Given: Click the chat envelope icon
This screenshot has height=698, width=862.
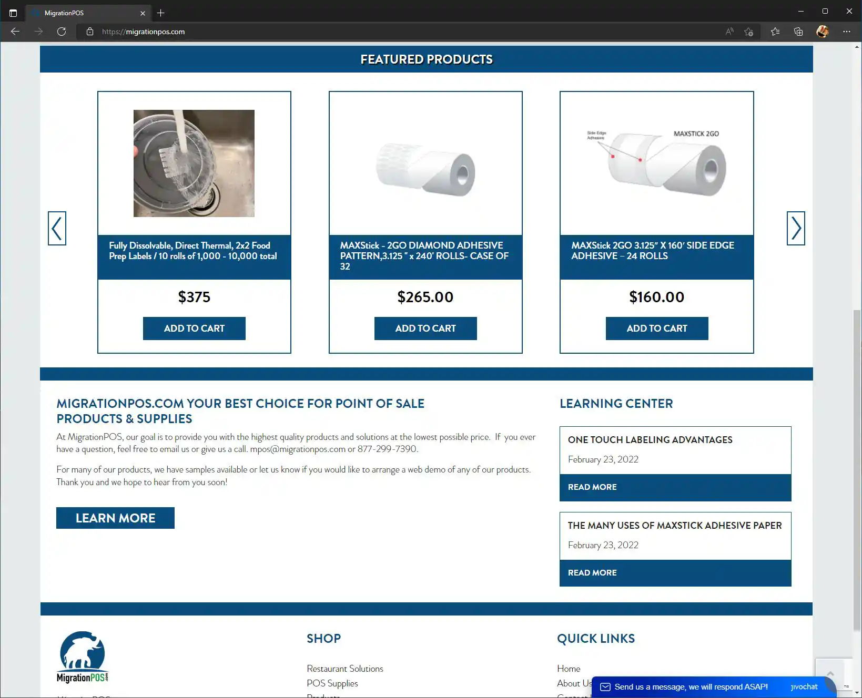Looking at the screenshot, I should pos(605,687).
